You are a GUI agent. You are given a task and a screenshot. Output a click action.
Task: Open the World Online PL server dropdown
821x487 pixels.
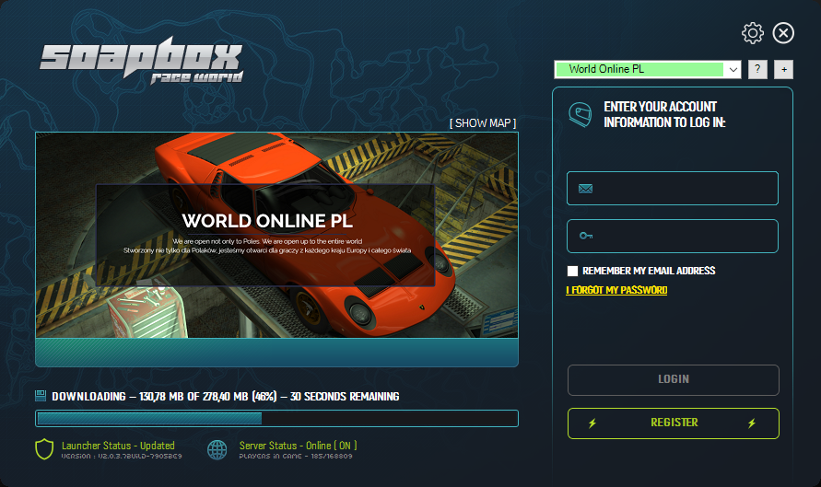(648, 69)
